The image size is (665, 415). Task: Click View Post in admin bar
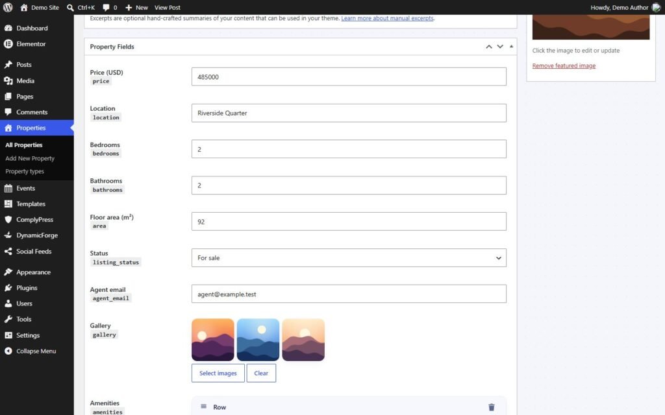point(167,8)
